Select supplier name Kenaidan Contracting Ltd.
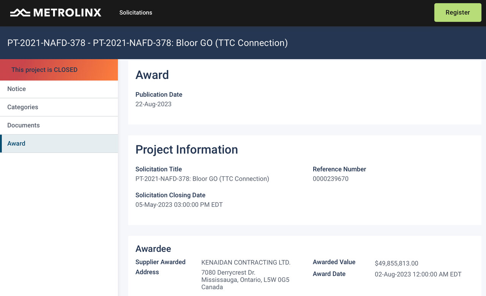Image resolution: width=486 pixels, height=296 pixels. click(x=246, y=263)
